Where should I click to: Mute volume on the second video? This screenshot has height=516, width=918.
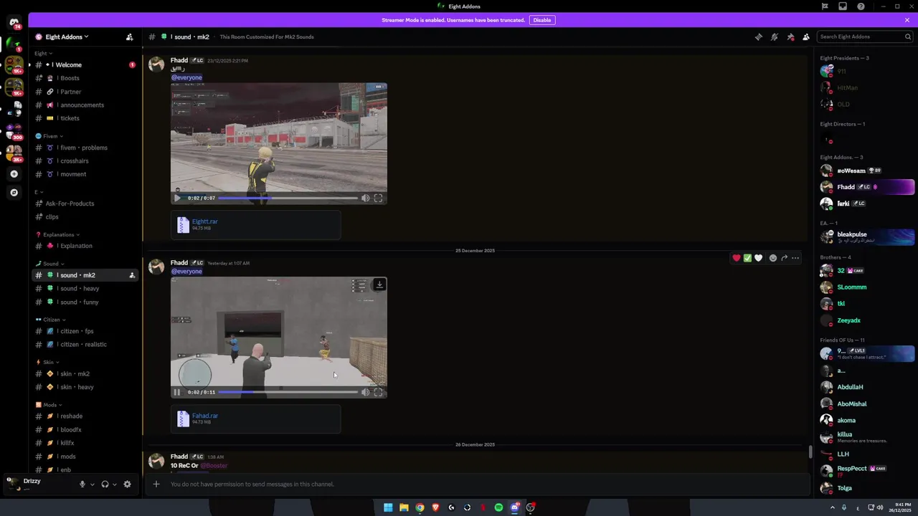pos(365,392)
